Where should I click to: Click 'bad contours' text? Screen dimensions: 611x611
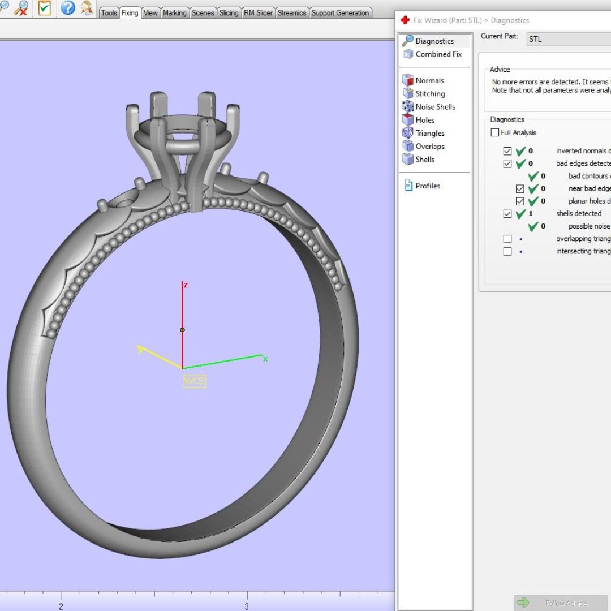pos(588,176)
